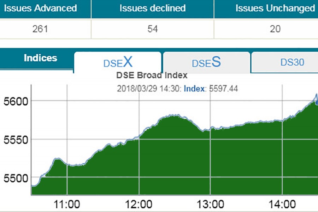Switch to the DSEX index tab

118,63
